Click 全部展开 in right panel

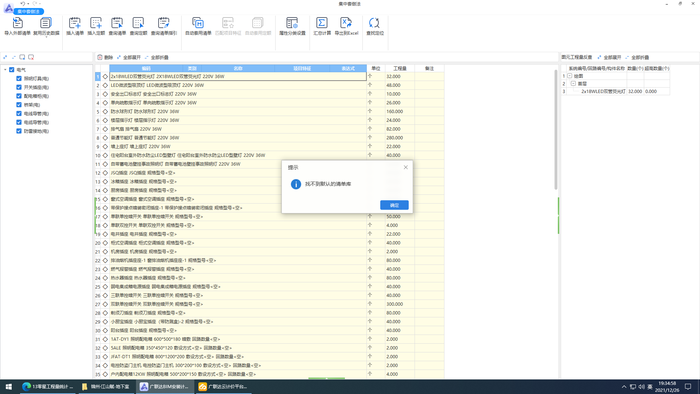pos(609,57)
